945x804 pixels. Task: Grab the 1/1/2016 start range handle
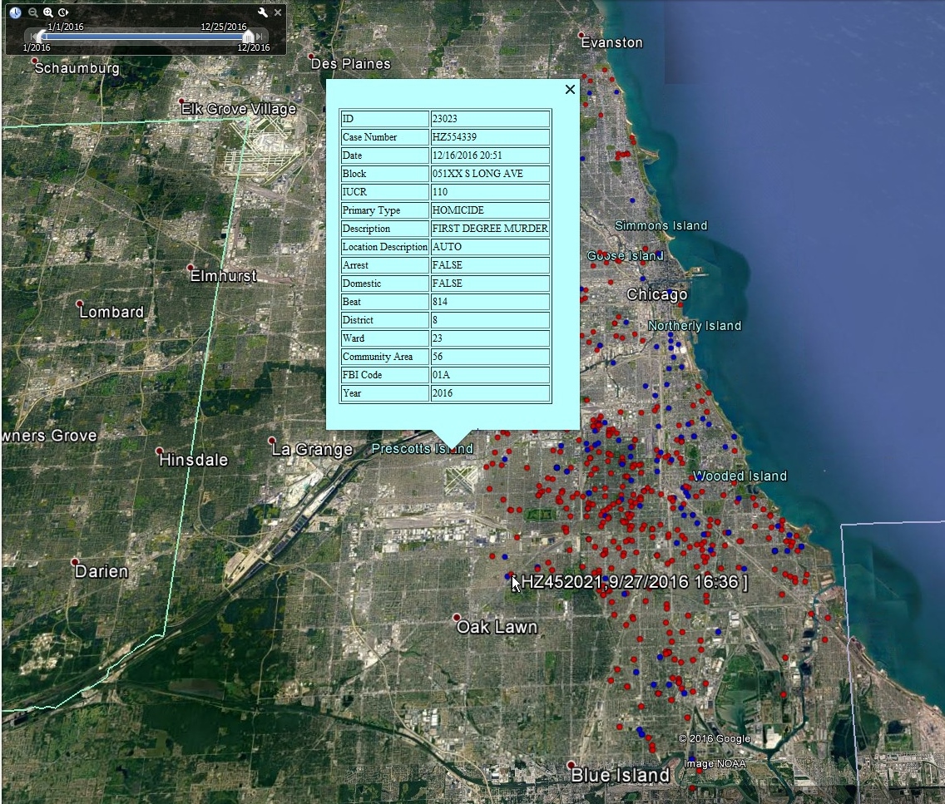point(41,37)
